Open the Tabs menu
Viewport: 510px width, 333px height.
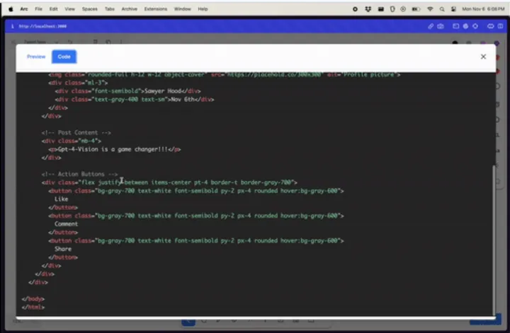(110, 9)
